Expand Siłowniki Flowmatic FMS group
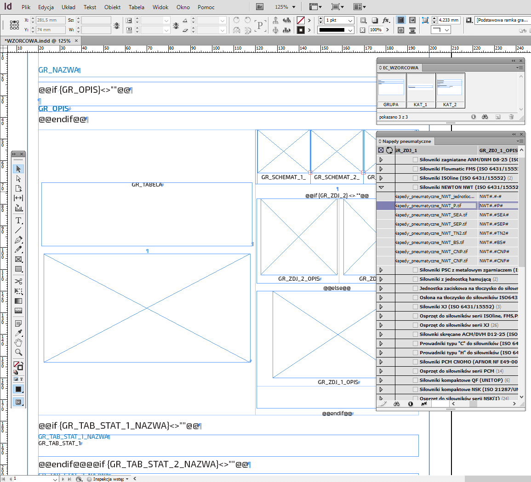This screenshot has height=482, width=531. pos(381,169)
